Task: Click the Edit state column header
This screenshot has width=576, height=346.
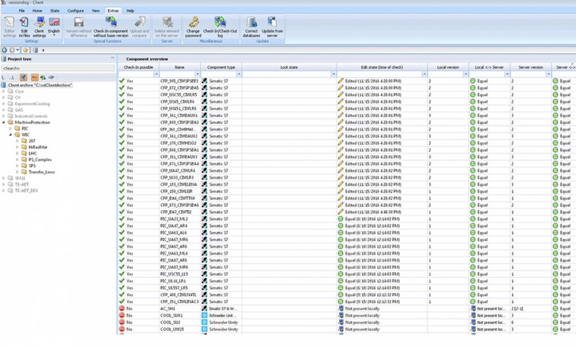Action: [x=382, y=67]
